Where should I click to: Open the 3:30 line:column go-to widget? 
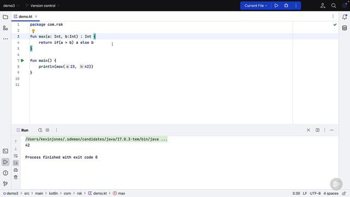(x=296, y=193)
